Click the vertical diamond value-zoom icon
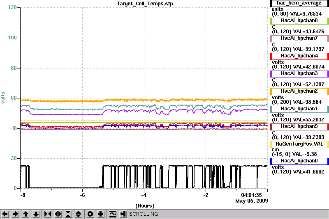329x219 pixels. (x=79, y=214)
